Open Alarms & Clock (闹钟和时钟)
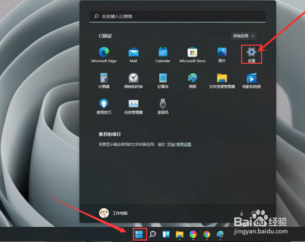 point(133,80)
